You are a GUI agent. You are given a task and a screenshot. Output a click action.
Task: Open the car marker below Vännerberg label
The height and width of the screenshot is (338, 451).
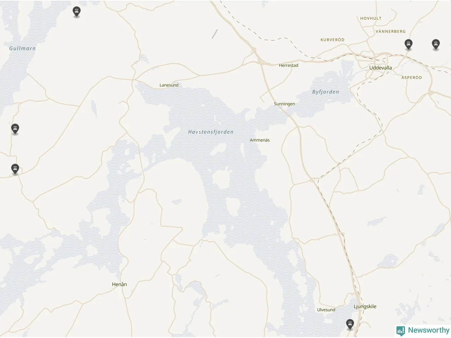(408, 44)
